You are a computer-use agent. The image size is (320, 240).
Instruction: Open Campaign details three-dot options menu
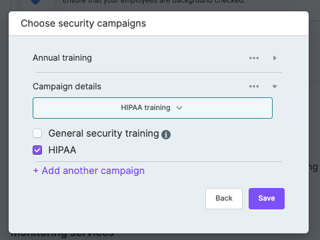tap(254, 86)
